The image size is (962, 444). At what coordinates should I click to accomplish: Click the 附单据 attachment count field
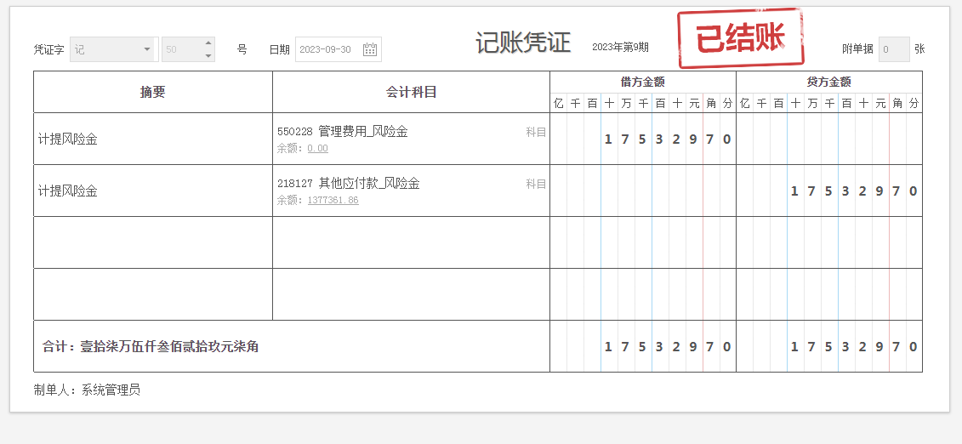point(893,49)
